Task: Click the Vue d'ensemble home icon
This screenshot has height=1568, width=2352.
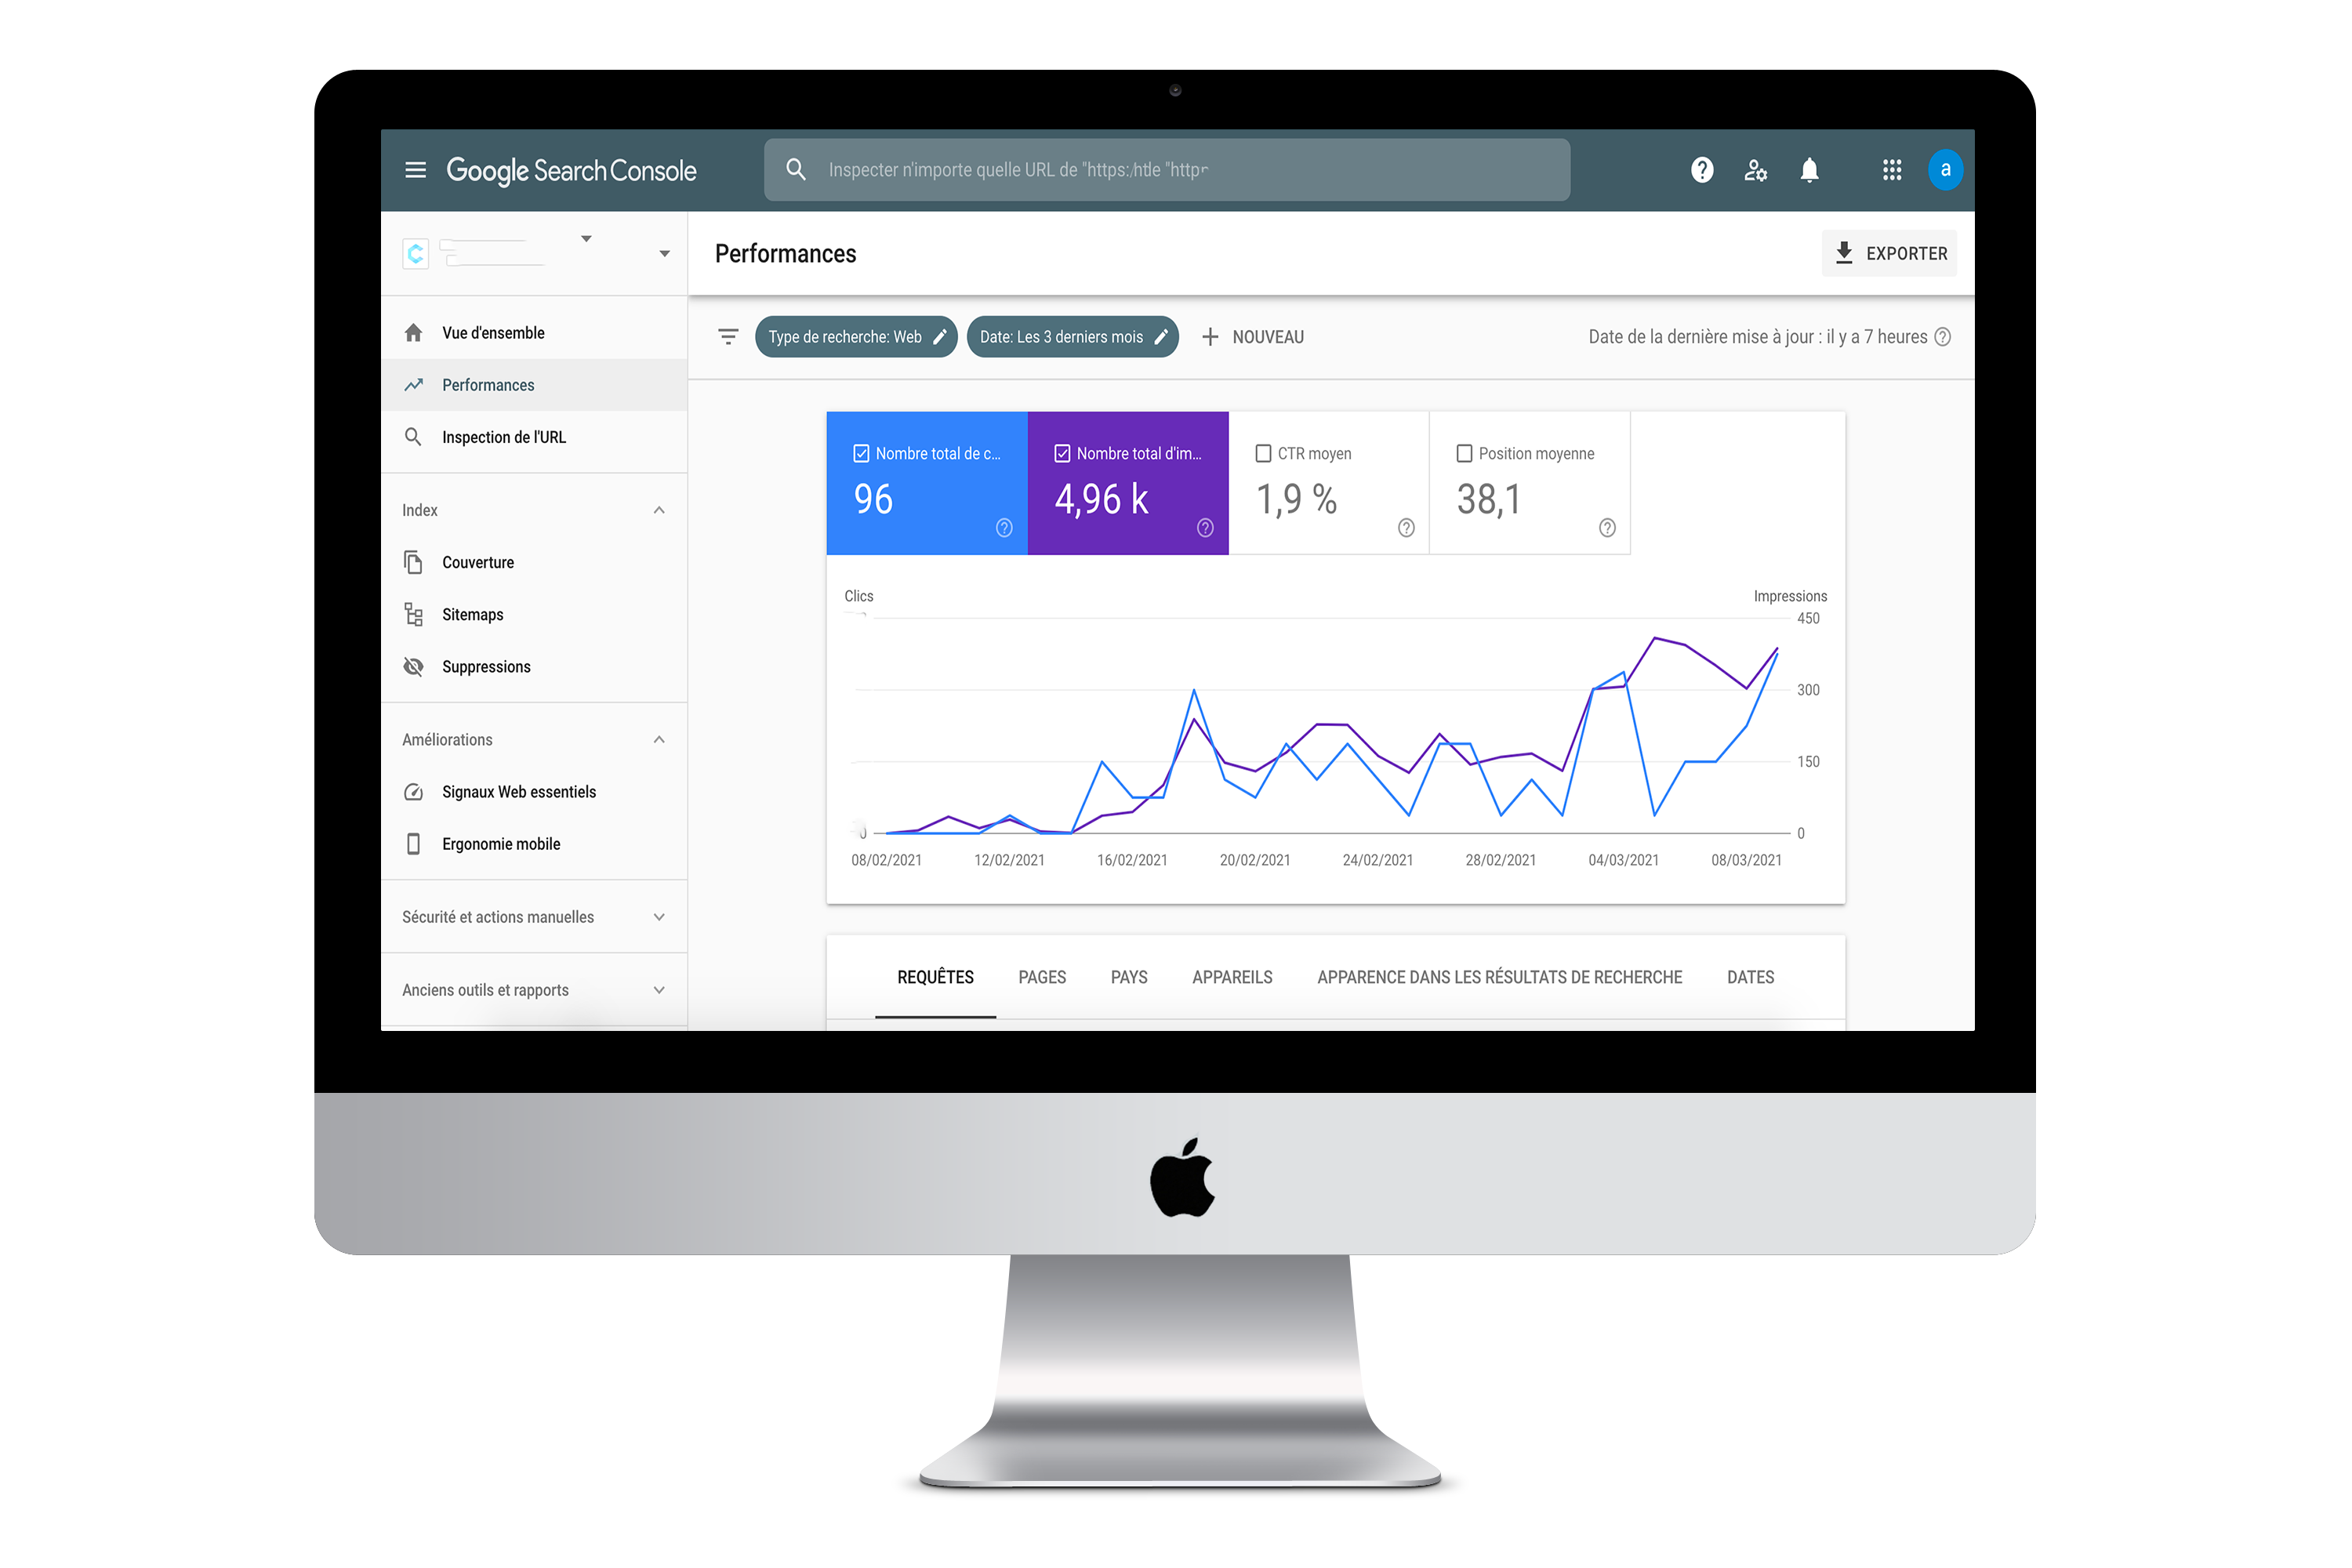Action: pos(415,331)
